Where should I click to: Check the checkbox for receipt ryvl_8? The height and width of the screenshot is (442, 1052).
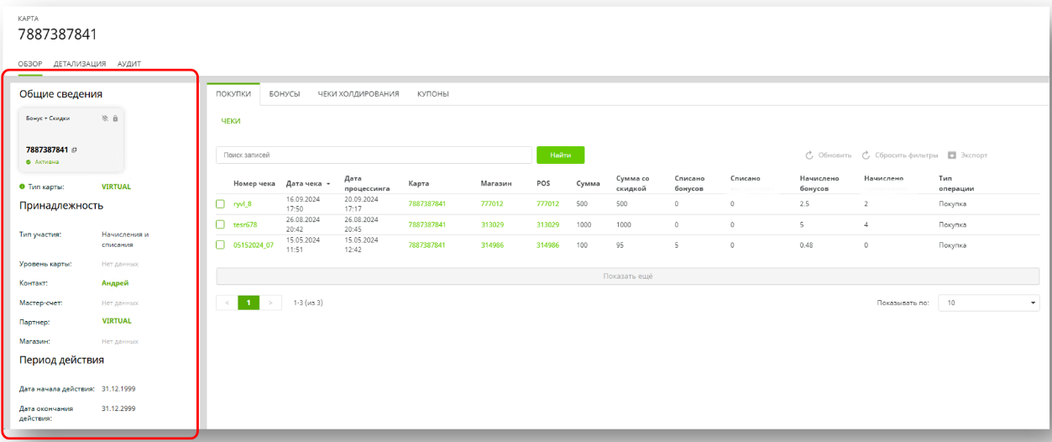point(221,204)
